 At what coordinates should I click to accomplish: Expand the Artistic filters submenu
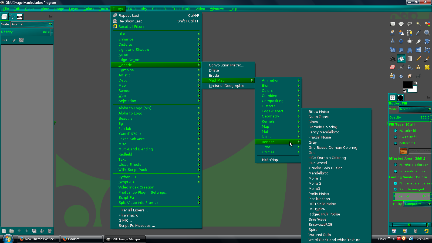tap(156, 75)
